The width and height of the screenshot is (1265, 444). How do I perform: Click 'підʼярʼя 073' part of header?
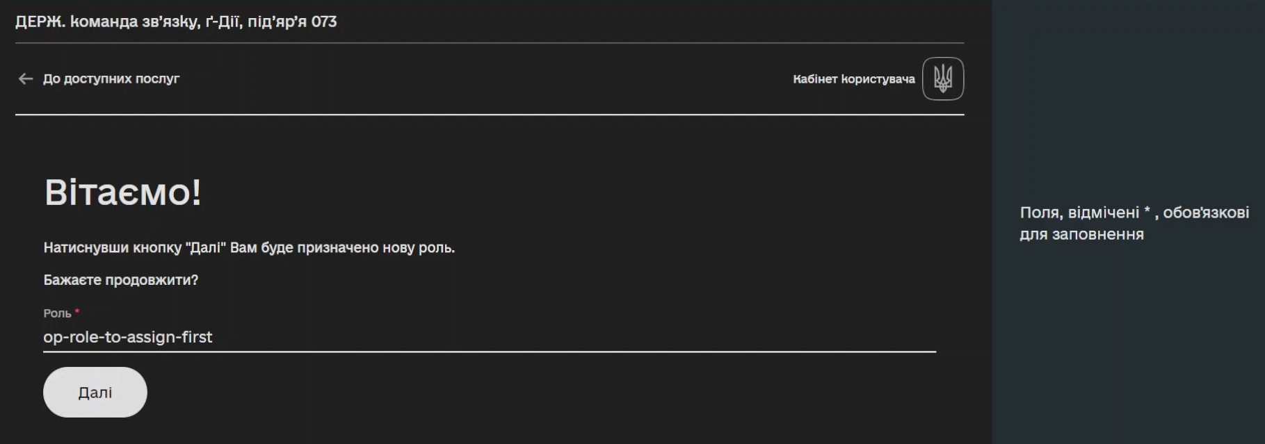pos(292,22)
